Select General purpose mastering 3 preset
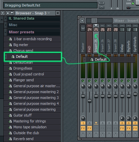 pyautogui.click(x=32, y=98)
